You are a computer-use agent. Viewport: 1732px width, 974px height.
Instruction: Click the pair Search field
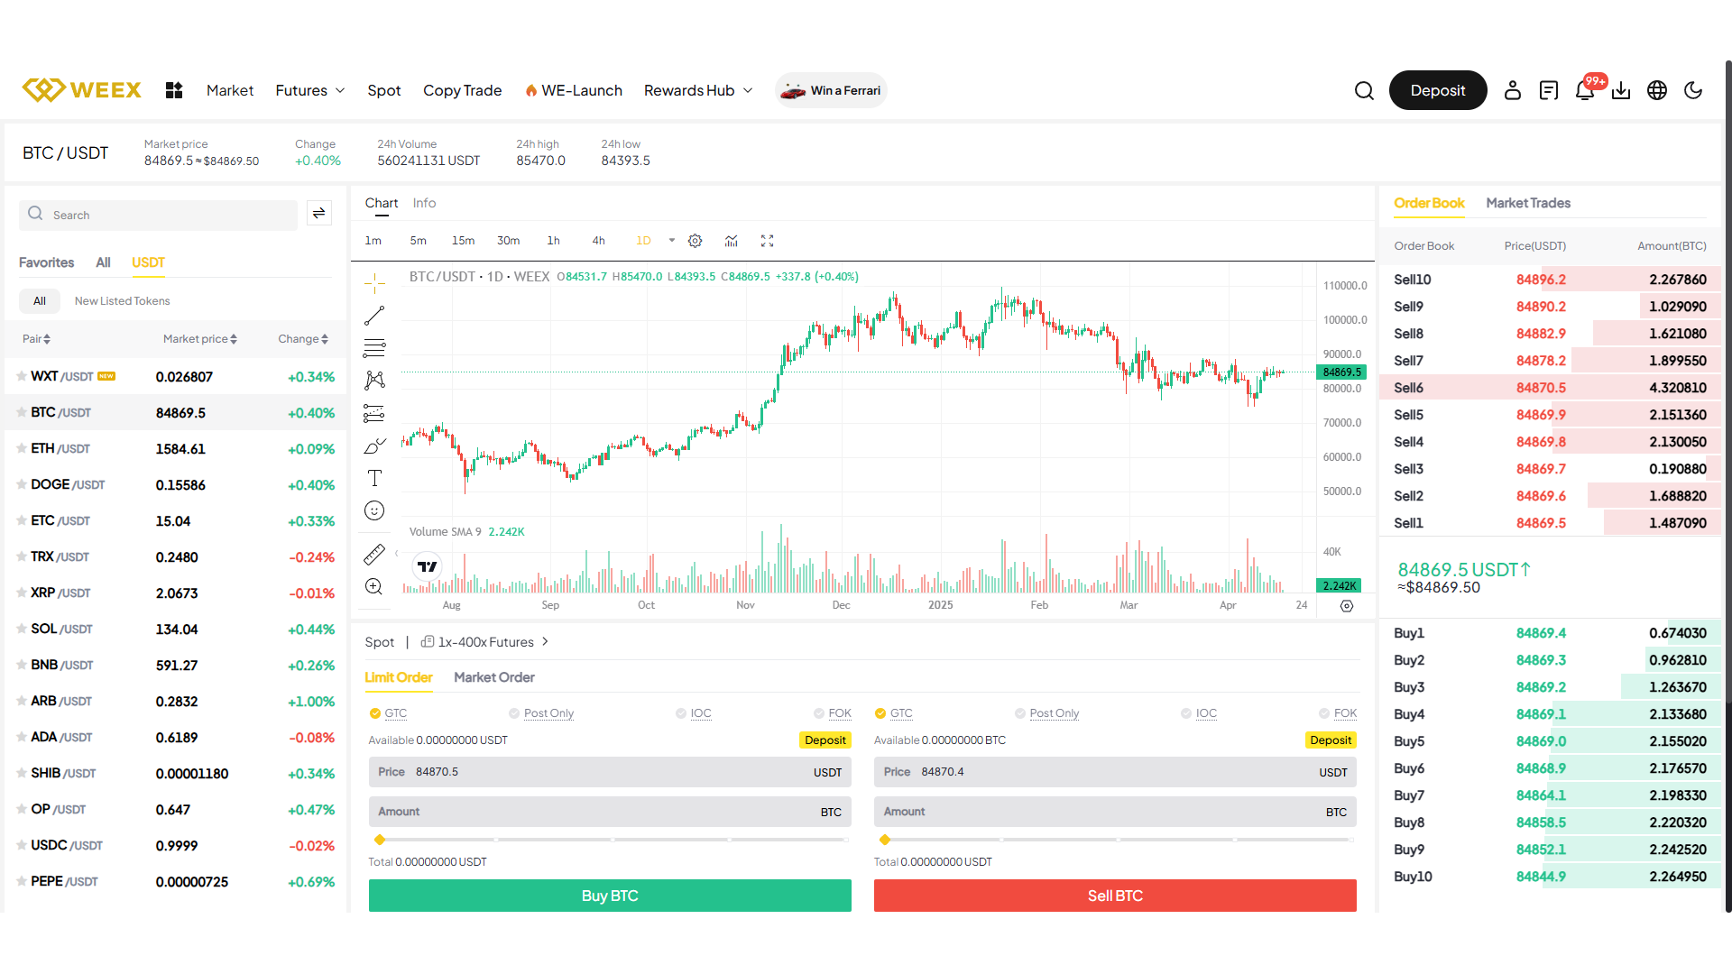158,215
